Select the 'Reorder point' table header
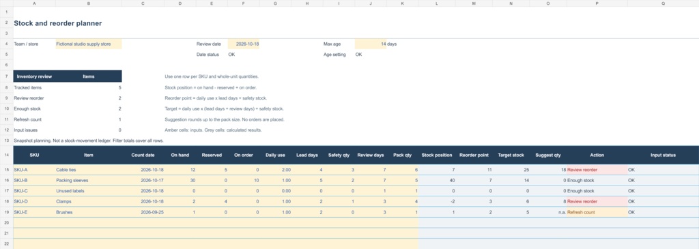The height and width of the screenshot is (249, 699). point(474,155)
